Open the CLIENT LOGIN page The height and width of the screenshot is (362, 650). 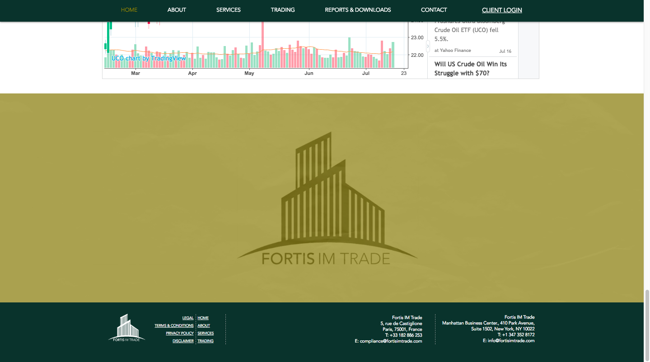[501, 9]
